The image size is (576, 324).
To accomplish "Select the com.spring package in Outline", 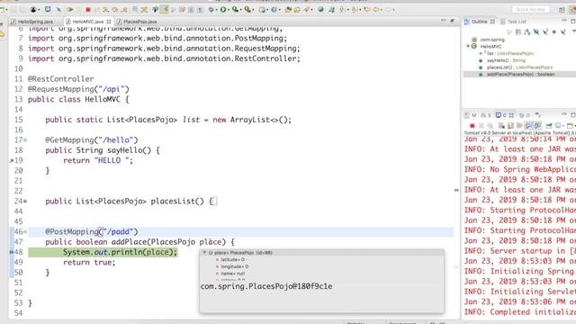I will (x=492, y=40).
